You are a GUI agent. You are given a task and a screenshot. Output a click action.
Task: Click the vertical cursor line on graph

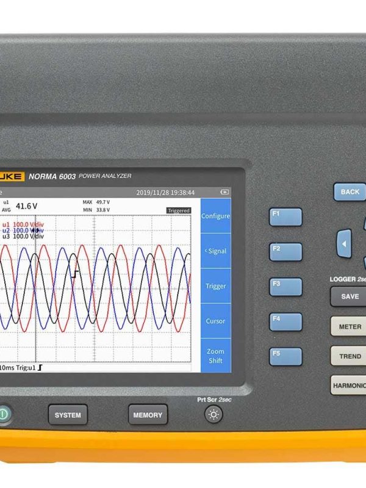(x=35, y=289)
